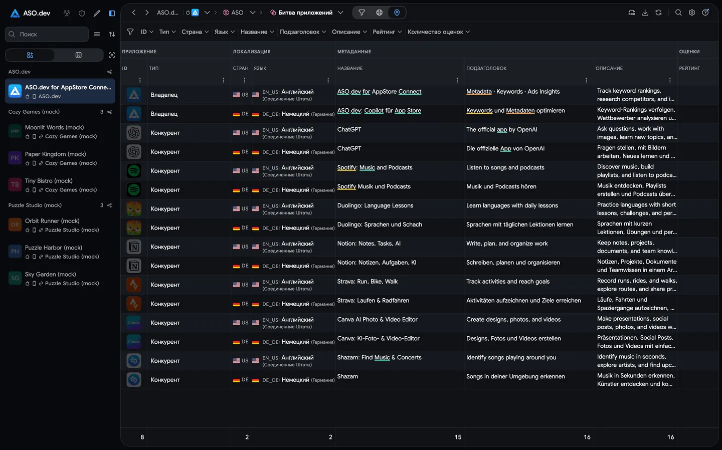Toggle the sidebar panel visibility icon
The height and width of the screenshot is (450, 722).
click(112, 13)
